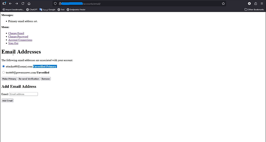Select the attacker00@somoj.com radio button
This screenshot has height=142, width=266.
[3, 66]
